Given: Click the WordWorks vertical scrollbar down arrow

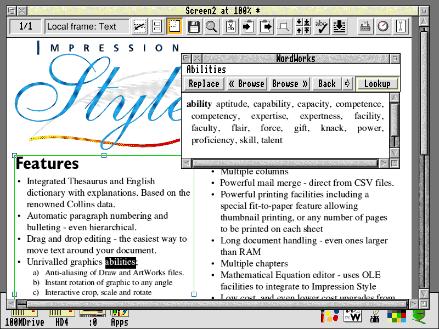Looking at the screenshot, I should (394, 152).
